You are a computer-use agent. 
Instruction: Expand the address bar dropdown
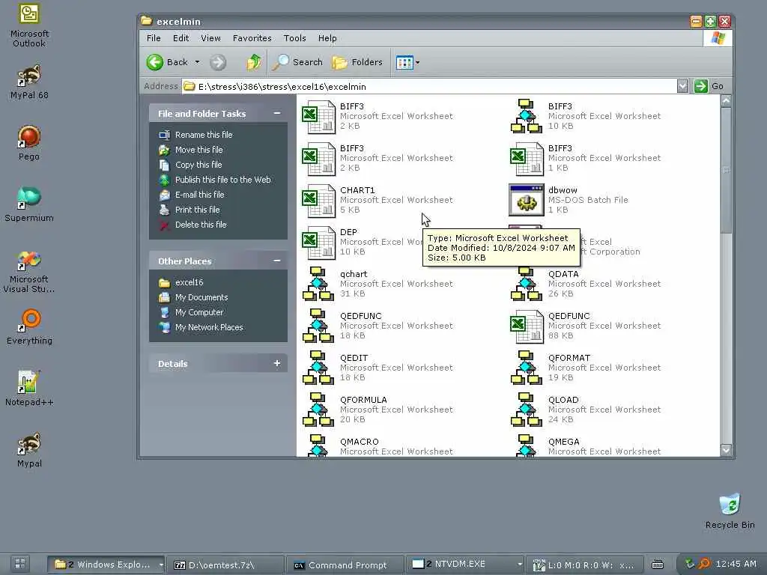tap(683, 87)
